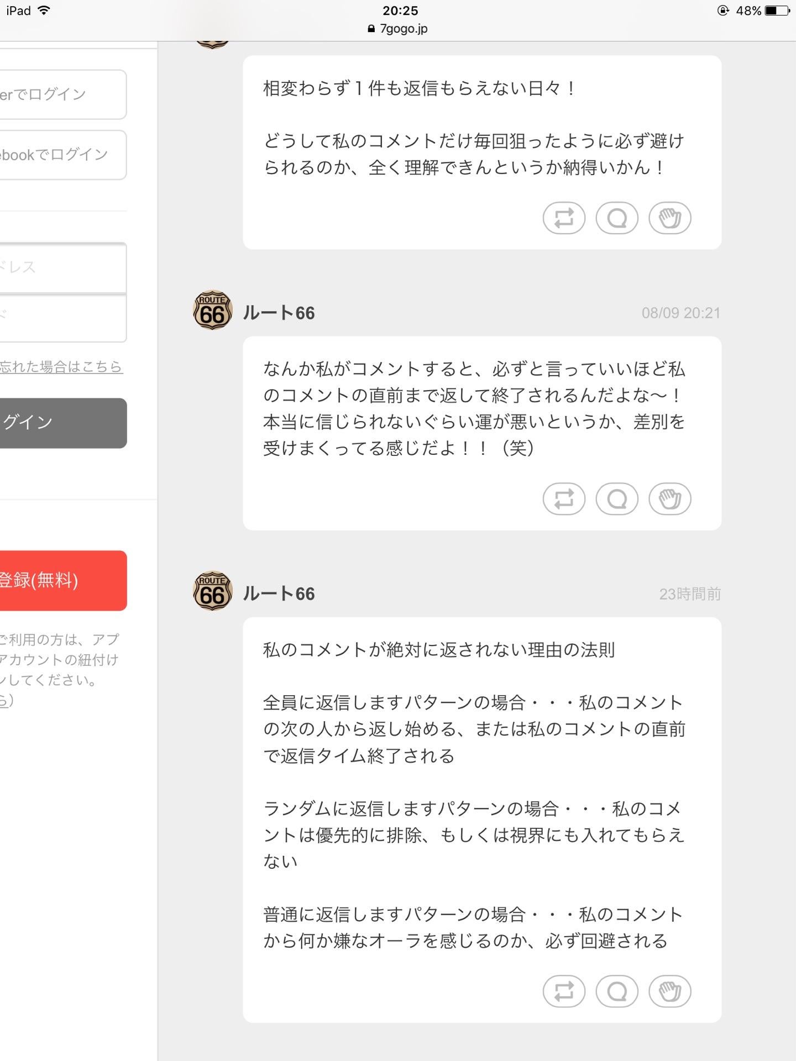Tap the Wi-Fi icon in status bar
Image resolution: width=796 pixels, height=1061 pixels.
pyautogui.click(x=43, y=10)
